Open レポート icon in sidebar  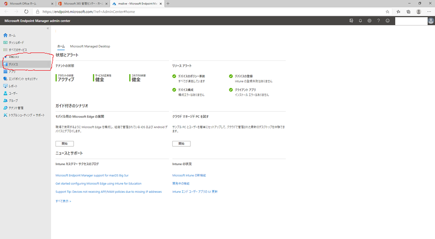(x=5, y=86)
